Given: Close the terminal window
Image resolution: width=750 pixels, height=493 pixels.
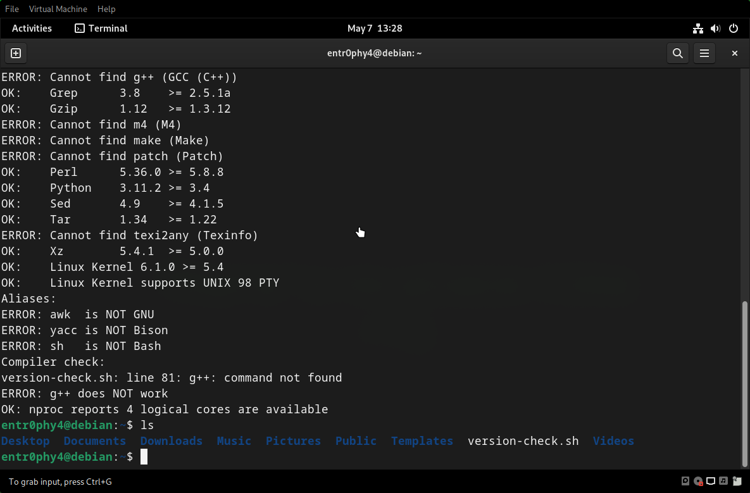Looking at the screenshot, I should [734, 53].
